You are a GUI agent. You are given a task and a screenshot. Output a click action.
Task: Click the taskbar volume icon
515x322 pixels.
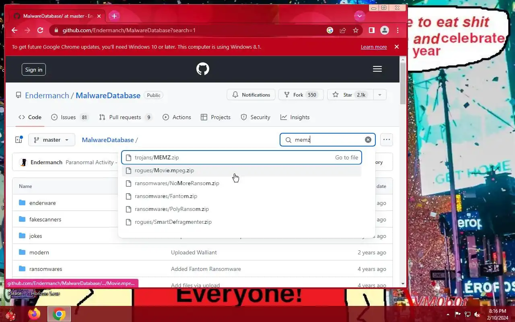[477, 314]
